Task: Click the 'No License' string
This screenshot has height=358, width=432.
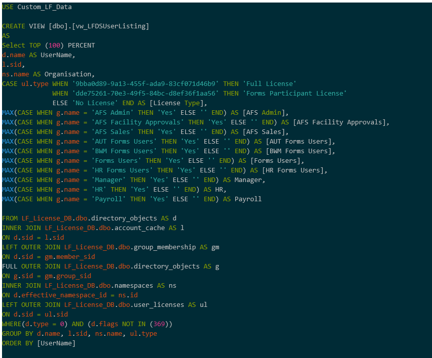Action: tap(95, 103)
